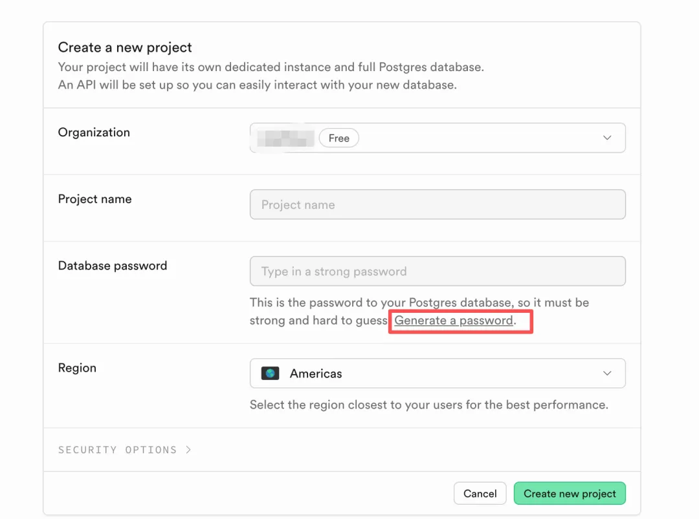The height and width of the screenshot is (519, 699).
Task: Click the Organization selector's chevron arrow
Action: click(x=607, y=138)
